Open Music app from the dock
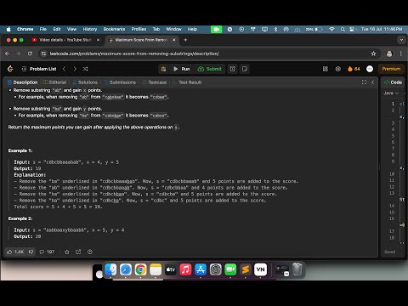 [185, 269]
